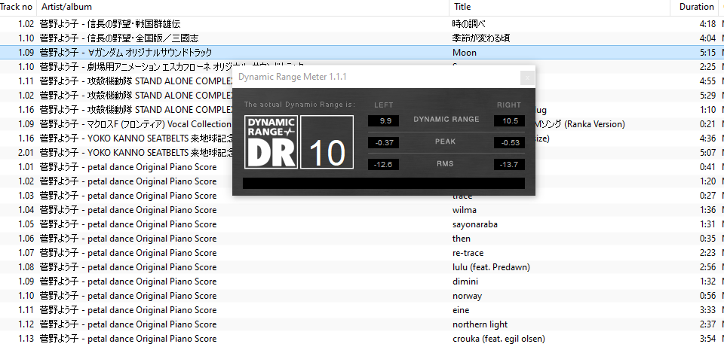The image size is (724, 350).
Task: Select the track lulu (feat. Predawn)
Action: [x=362, y=267]
